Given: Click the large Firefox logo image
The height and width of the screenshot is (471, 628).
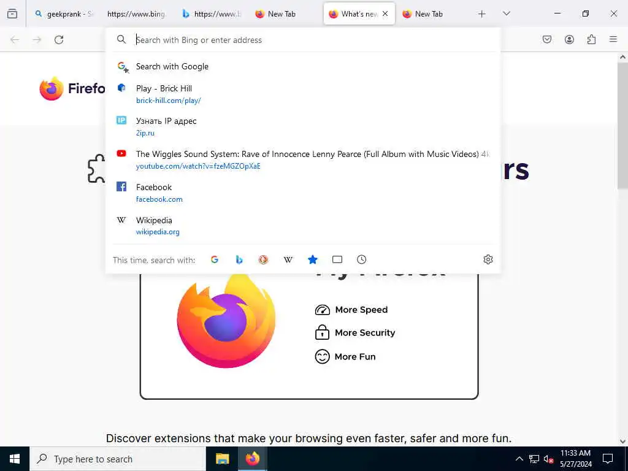Looking at the screenshot, I should point(226,321).
